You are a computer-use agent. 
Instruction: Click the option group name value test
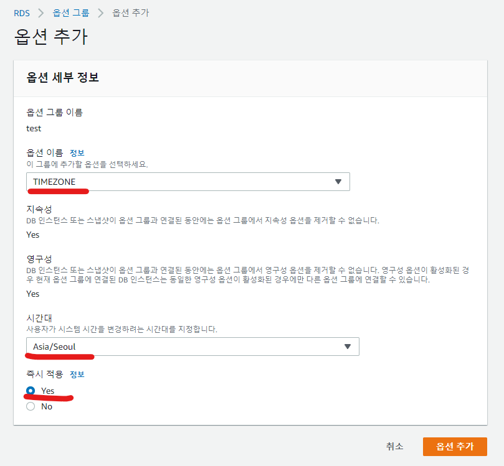click(34, 129)
